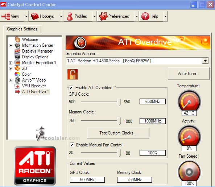This screenshot has height=187, width=215.
Task: Open the Profiles dropdown arrow
Action: point(95,16)
